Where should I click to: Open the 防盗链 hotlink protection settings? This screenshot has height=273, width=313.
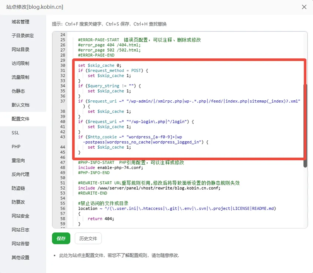pyautogui.click(x=19, y=188)
